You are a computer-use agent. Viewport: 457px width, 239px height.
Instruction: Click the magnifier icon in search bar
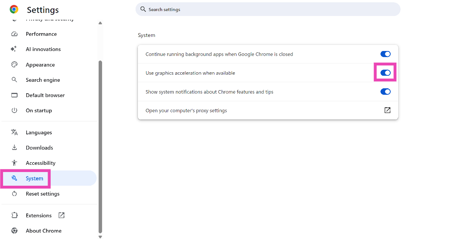click(x=143, y=9)
